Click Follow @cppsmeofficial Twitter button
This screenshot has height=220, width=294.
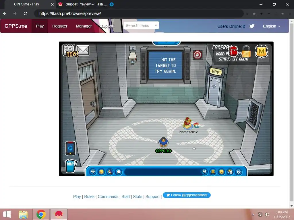[187, 195]
